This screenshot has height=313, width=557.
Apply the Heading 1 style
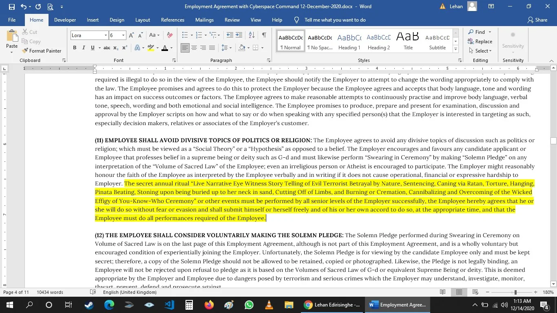coord(349,41)
